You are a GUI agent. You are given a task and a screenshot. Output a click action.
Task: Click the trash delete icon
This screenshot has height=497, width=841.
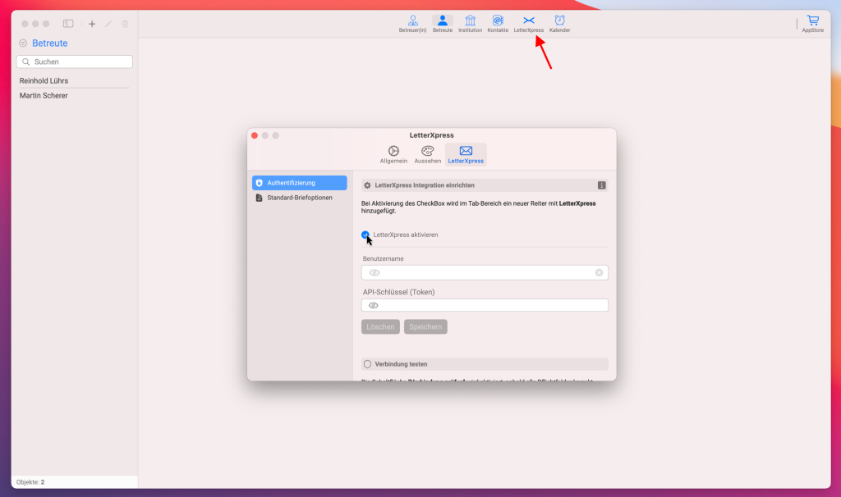coord(125,24)
